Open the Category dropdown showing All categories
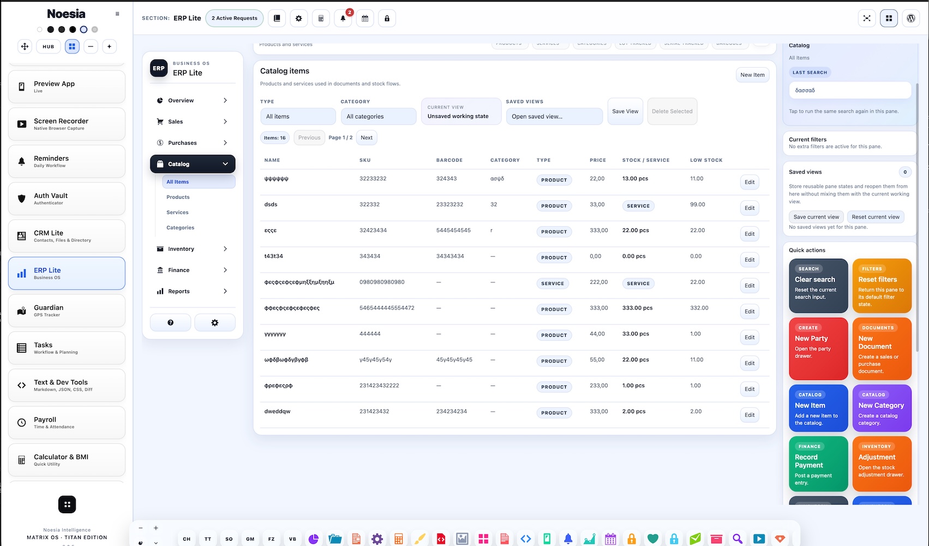 point(379,116)
